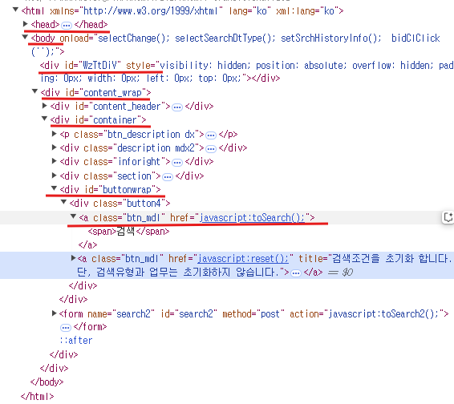This screenshot has width=454, height=404.
Task: Click the == $0 marker
Action: pyautogui.click(x=340, y=273)
